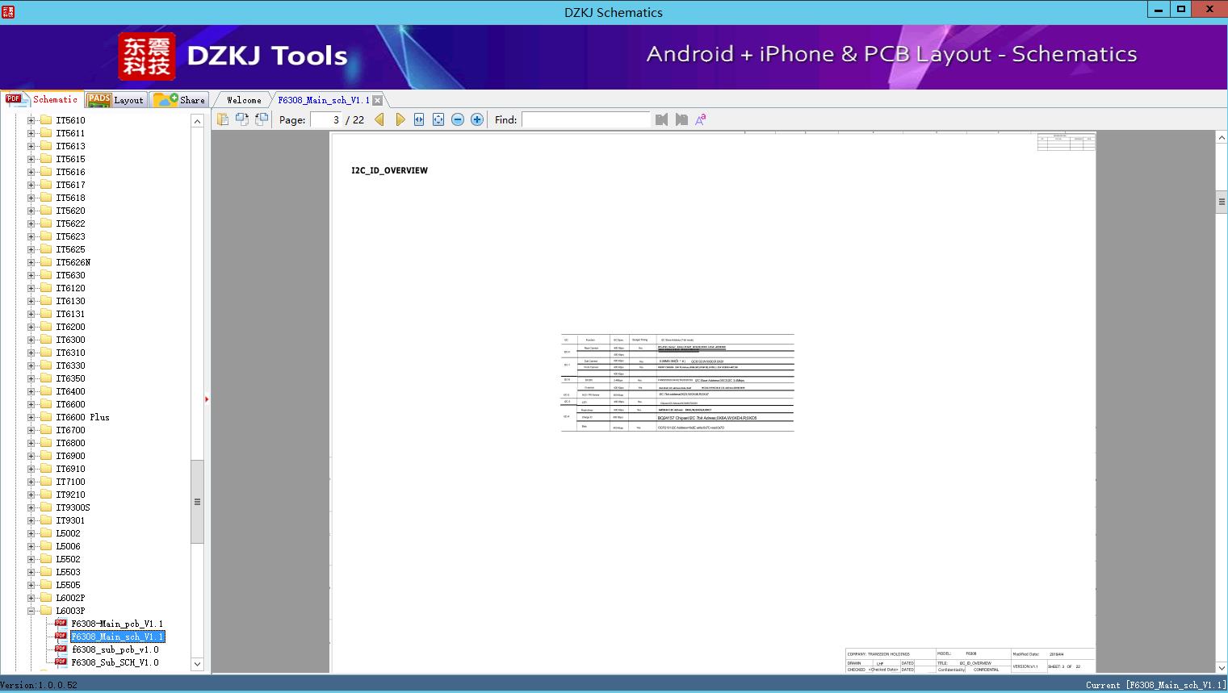Click the IT9210 folder icon

coord(46,495)
